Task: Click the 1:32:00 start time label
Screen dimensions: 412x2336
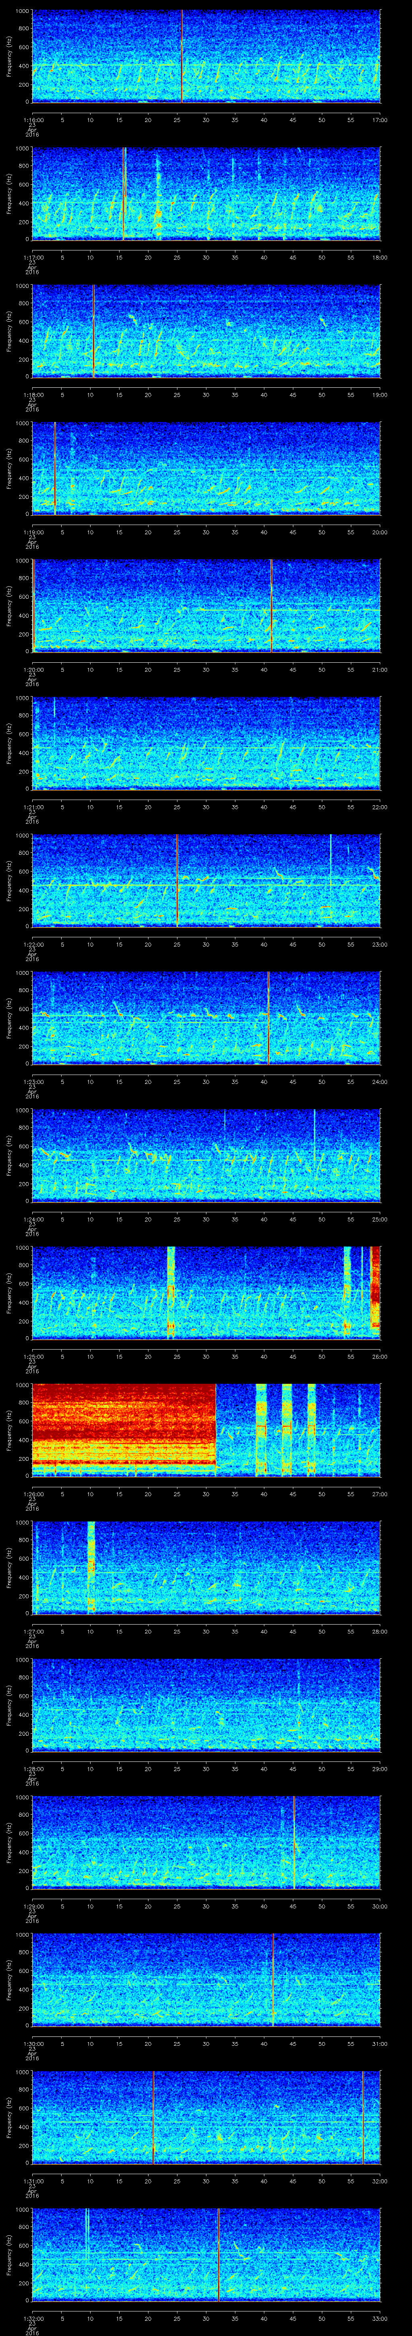Action: click(33, 2318)
